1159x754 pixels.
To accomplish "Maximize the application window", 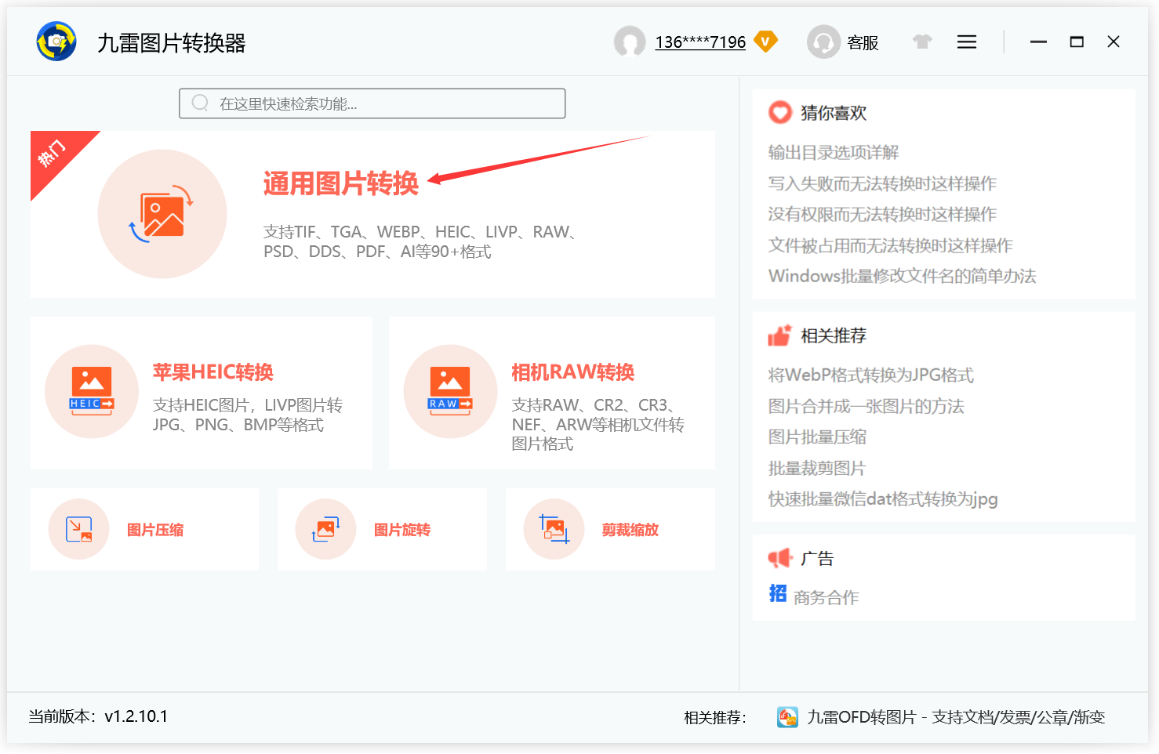I will [1077, 42].
